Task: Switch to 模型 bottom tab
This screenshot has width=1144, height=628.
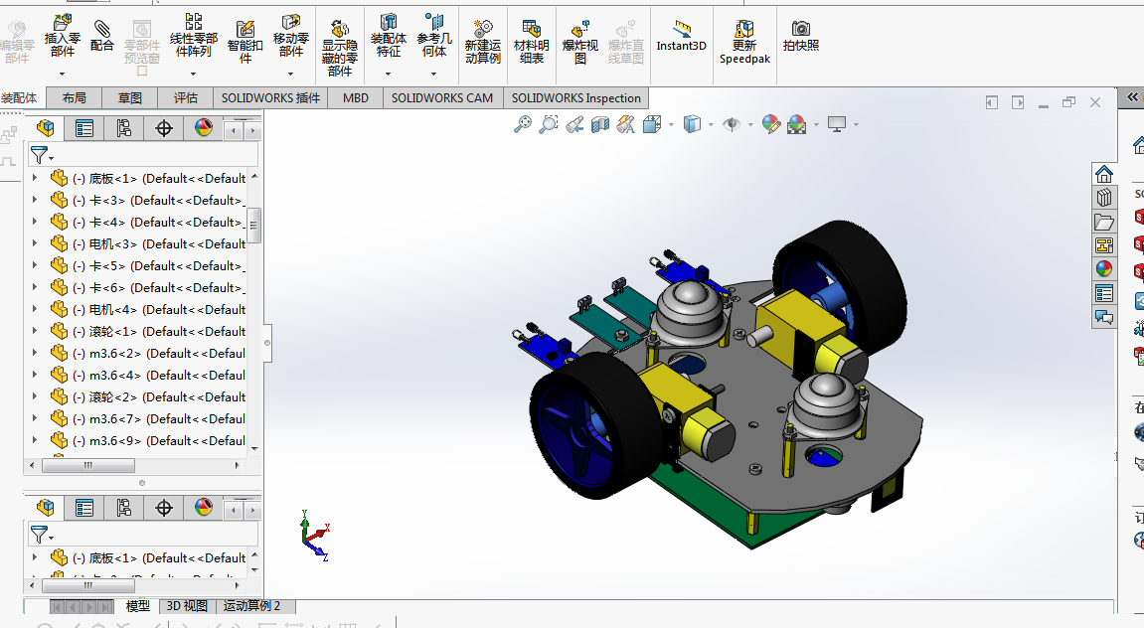Action: [138, 606]
